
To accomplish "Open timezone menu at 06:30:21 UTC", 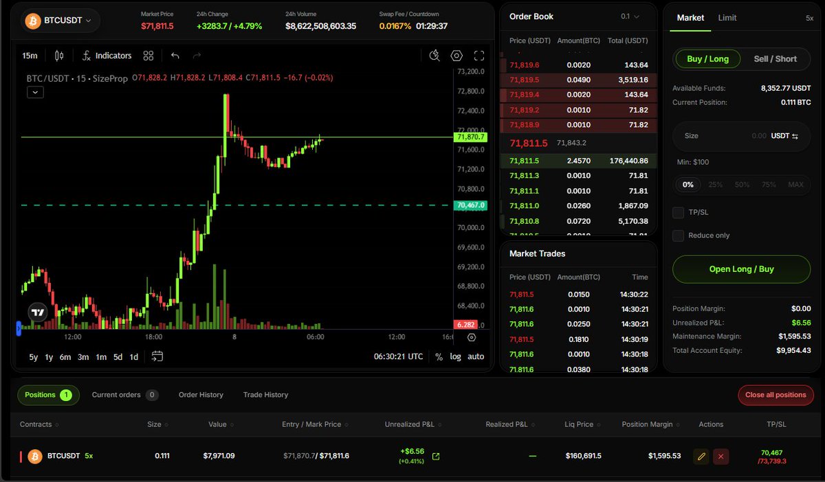I will click(x=399, y=356).
